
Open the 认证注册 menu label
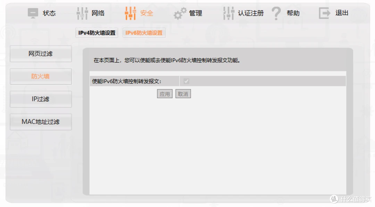click(x=251, y=13)
